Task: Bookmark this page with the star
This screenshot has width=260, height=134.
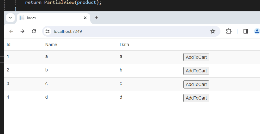Action: [x=213, y=31]
